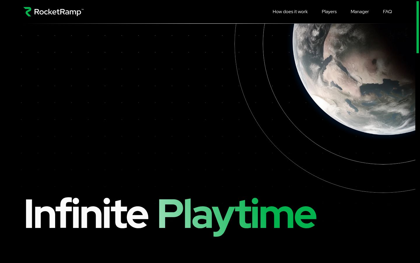The image size is (420, 263).
Task: Click the green word Playtime in headline
Action: [237, 217]
